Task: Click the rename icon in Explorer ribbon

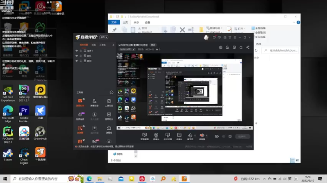Action: pos(191,30)
